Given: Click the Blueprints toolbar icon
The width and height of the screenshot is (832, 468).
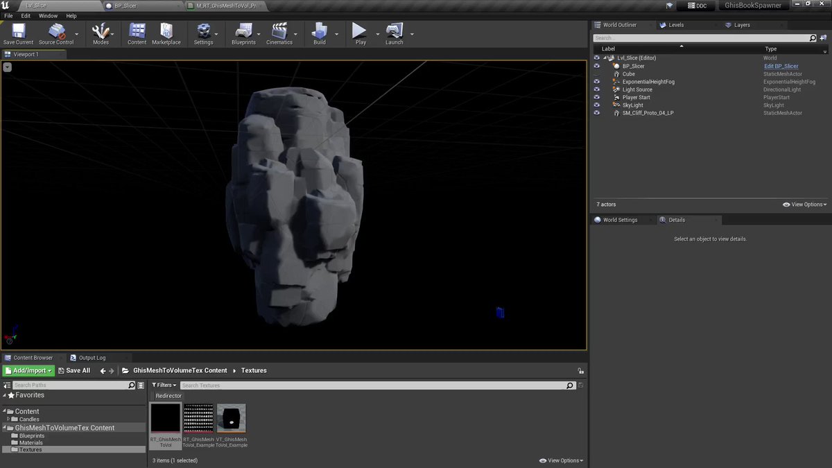Looking at the screenshot, I should [243, 31].
